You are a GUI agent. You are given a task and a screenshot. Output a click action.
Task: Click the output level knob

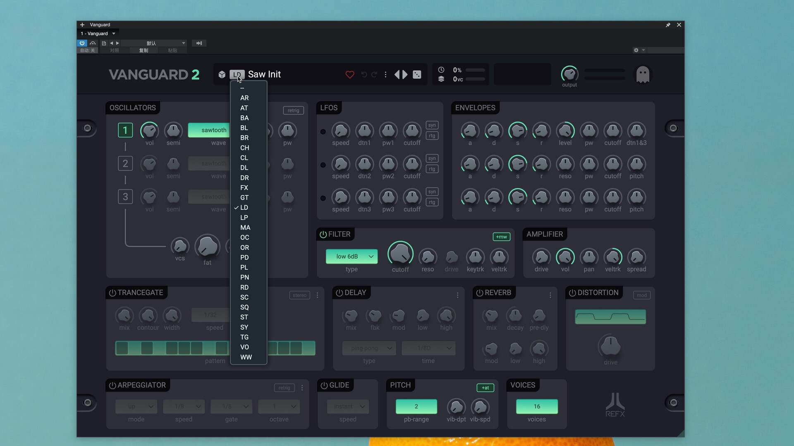pos(569,74)
